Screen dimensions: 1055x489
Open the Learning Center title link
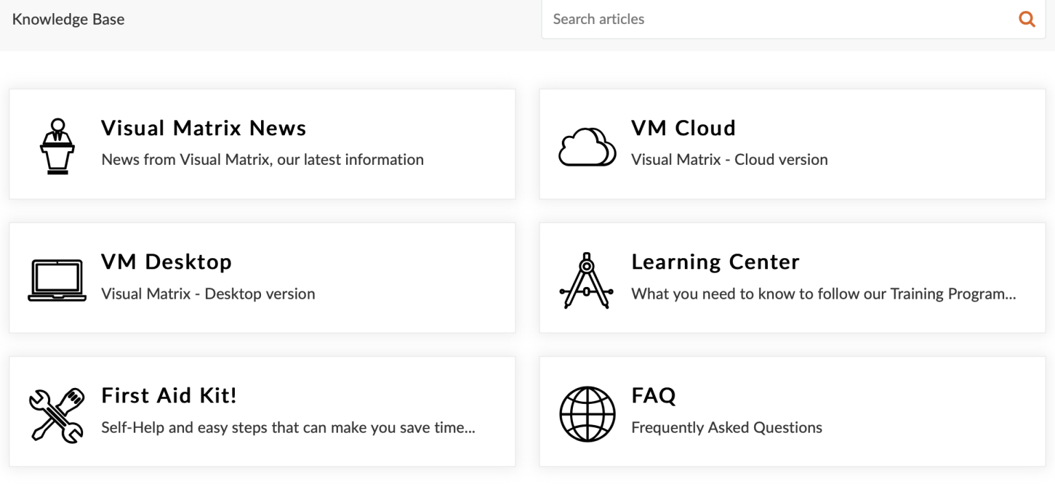click(715, 262)
